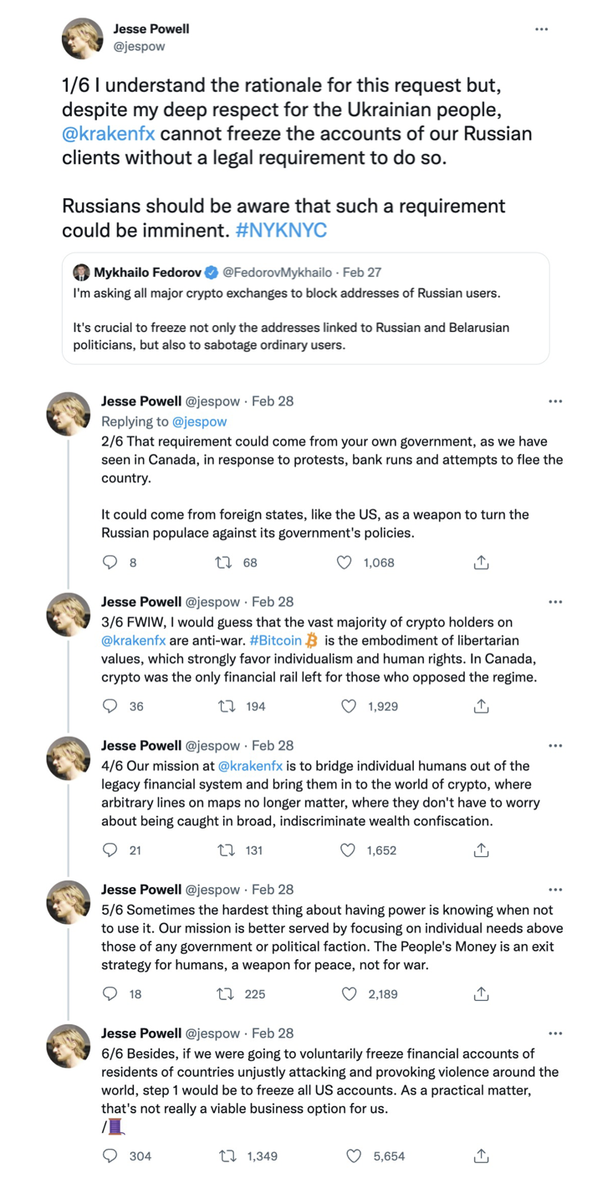
Task: Reply to the 2/6 tweet
Action: tap(110, 563)
